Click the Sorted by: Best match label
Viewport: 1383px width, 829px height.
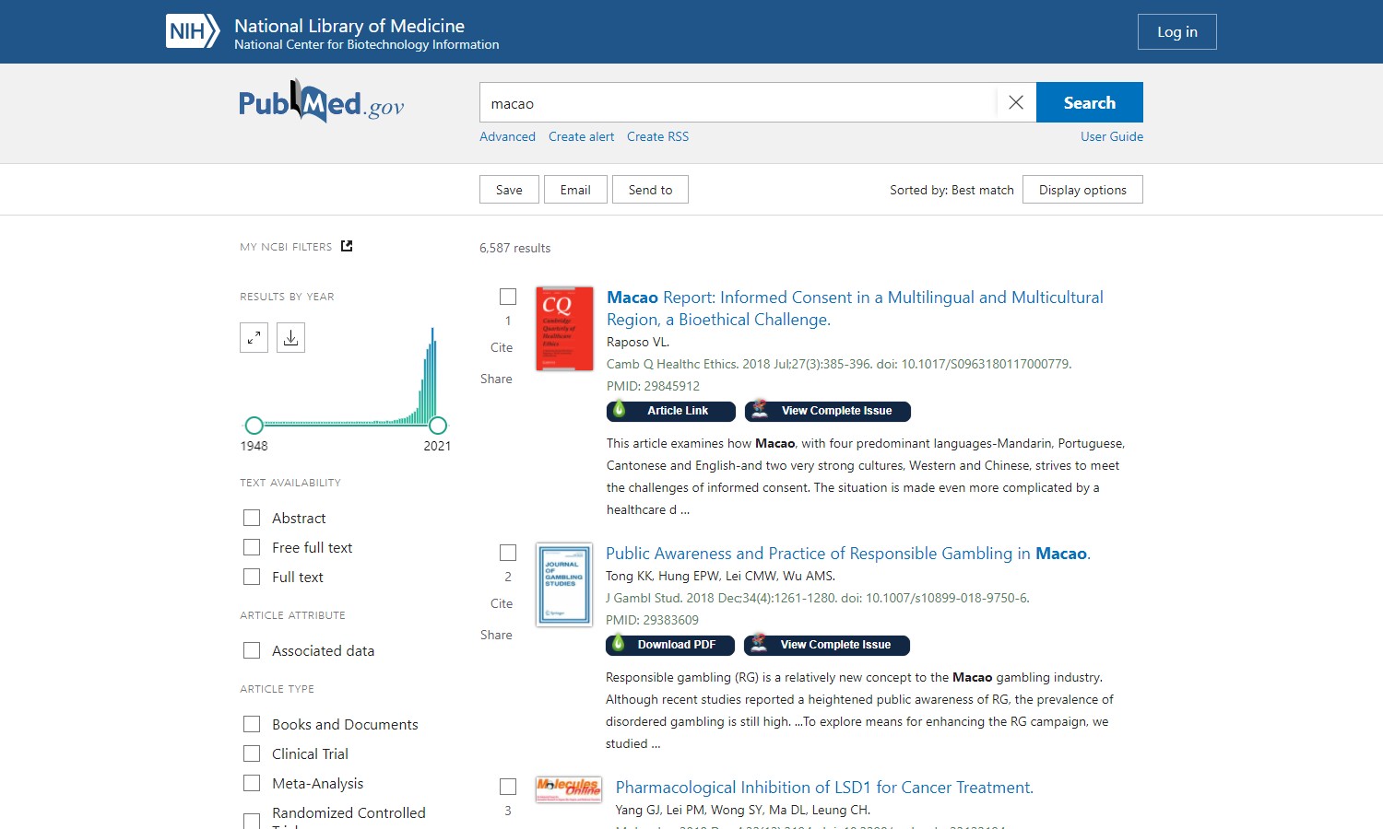(x=952, y=190)
